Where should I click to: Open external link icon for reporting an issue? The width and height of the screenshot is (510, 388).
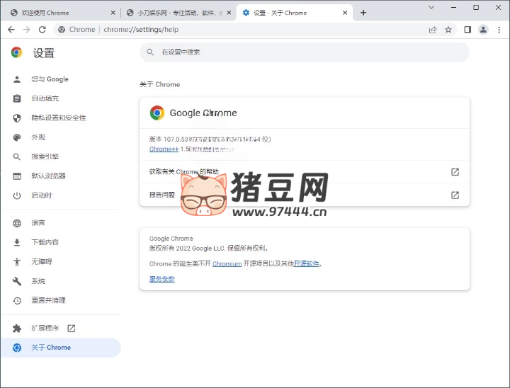pyautogui.click(x=455, y=195)
